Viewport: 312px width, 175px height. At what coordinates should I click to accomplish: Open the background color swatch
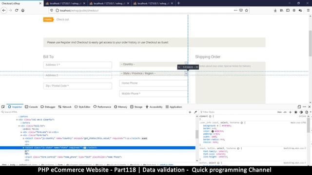click(x=220, y=125)
